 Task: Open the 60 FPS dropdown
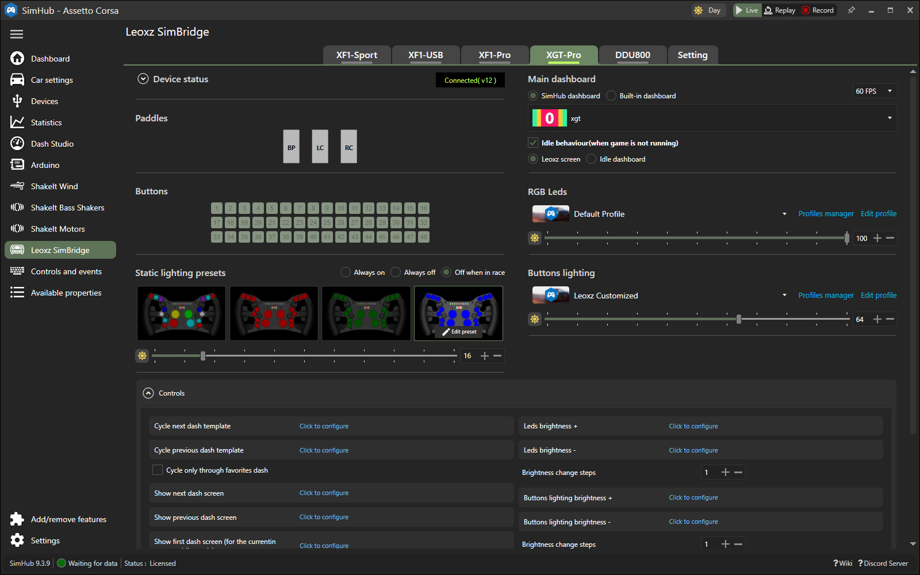[874, 91]
